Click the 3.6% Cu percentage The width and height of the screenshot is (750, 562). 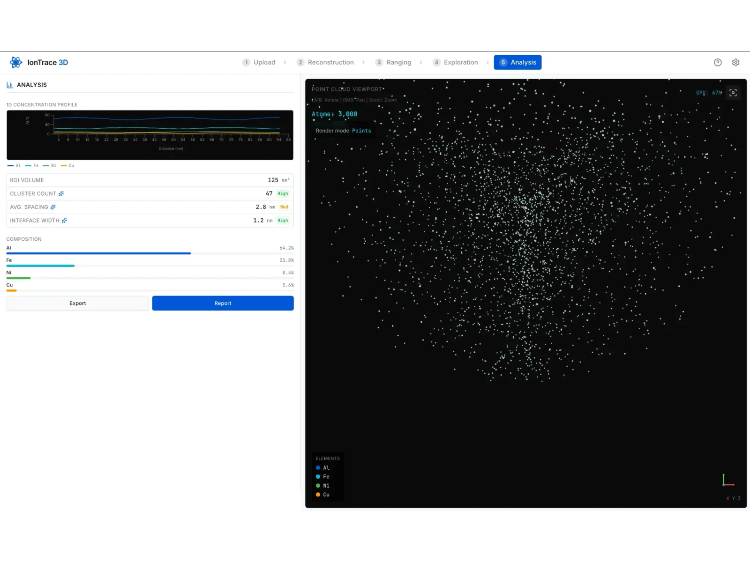pos(288,285)
